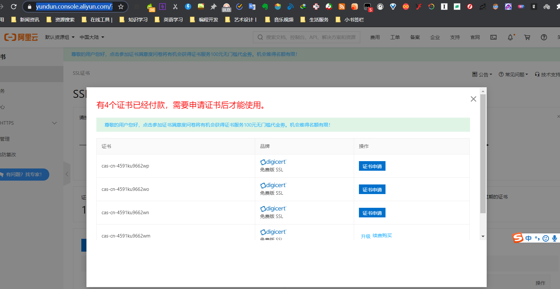Click the 续费购买 link for cas-cn-4591ku9662wm
Screen dimensions: 560x289
[382, 236]
